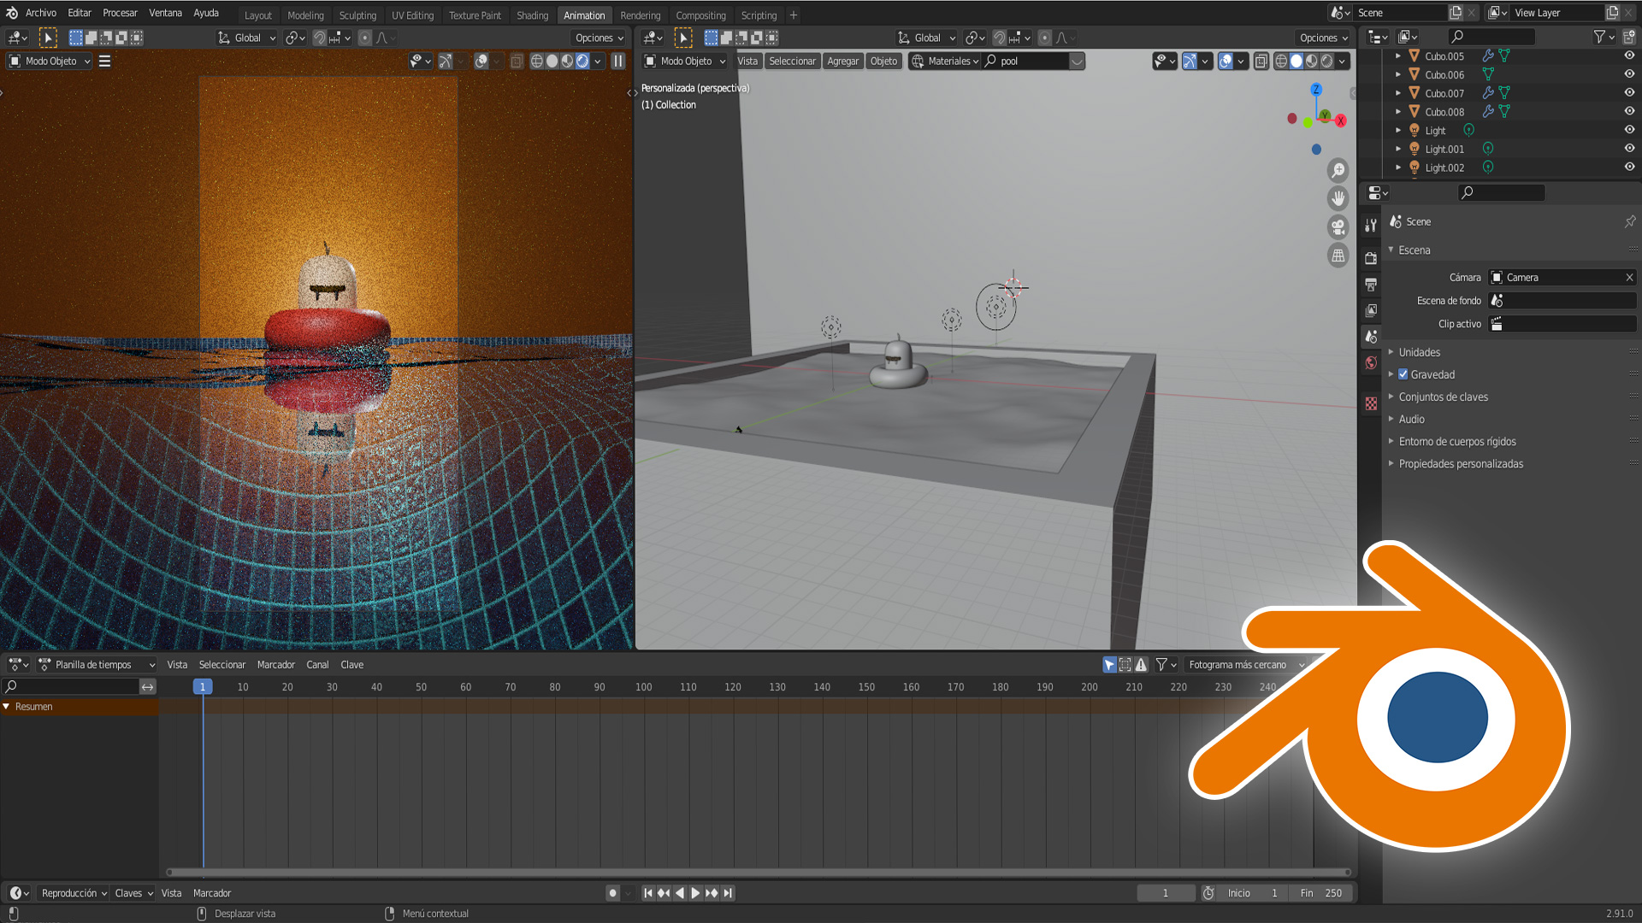
Task: Click the pan hand viewport gizmo
Action: click(x=1338, y=198)
